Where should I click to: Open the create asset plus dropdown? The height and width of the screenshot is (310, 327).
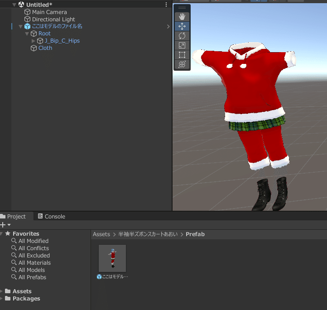[x=5, y=225]
